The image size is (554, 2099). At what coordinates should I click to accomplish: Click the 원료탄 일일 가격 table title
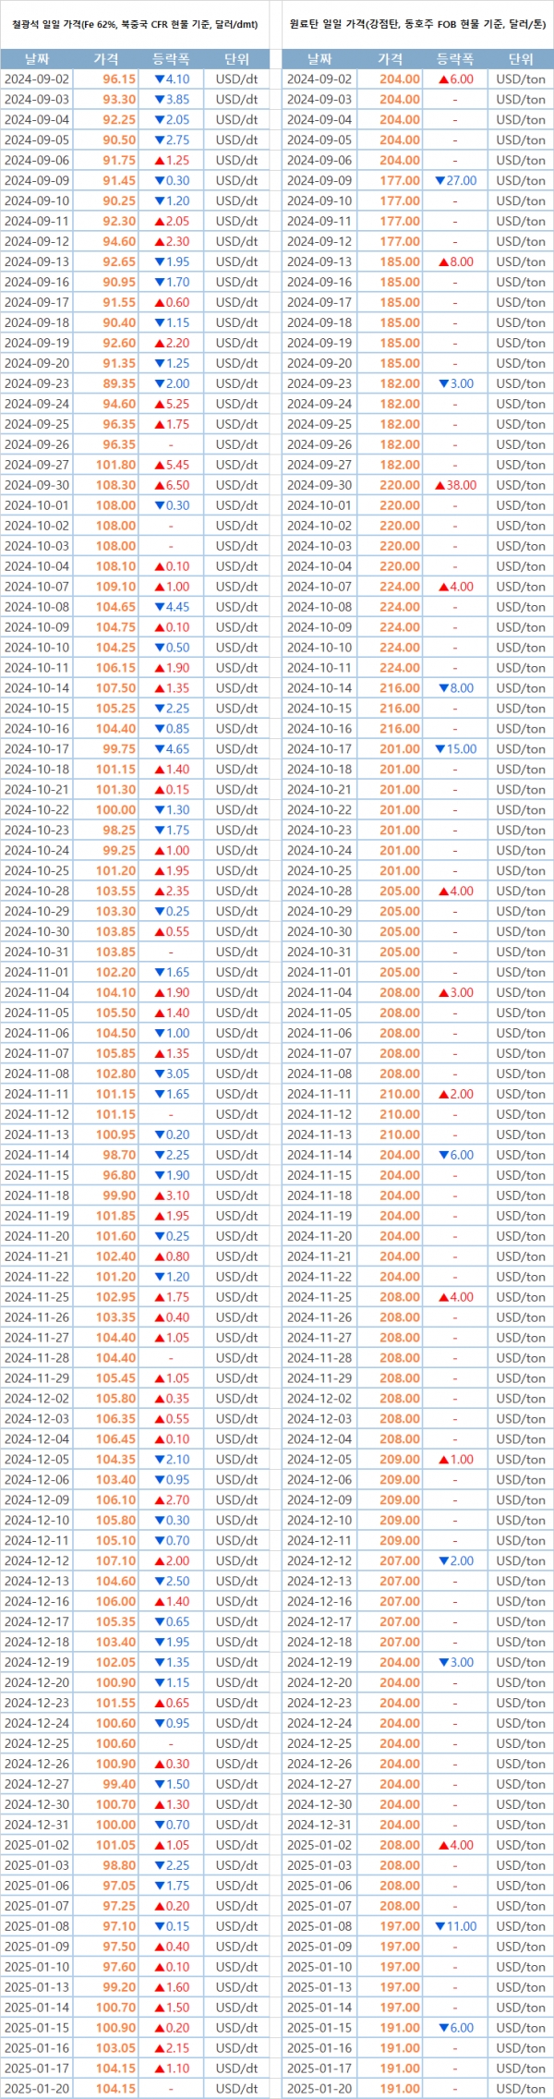point(417,25)
